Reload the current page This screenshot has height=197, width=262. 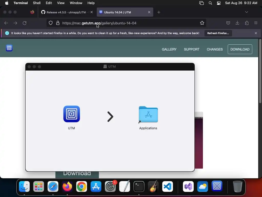pyautogui.click(x=25, y=23)
